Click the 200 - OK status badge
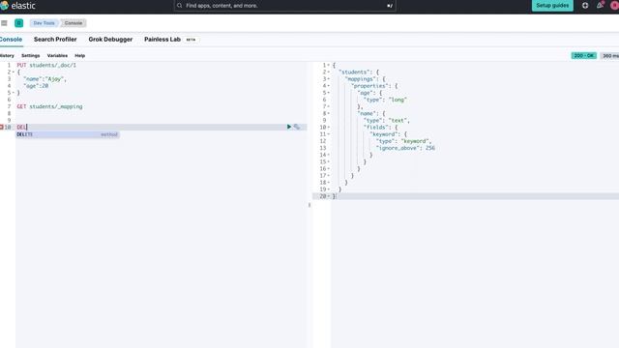619x348 pixels. [584, 56]
